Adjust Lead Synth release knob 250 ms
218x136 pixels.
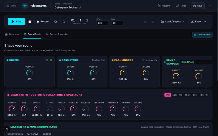(x=85, y=109)
